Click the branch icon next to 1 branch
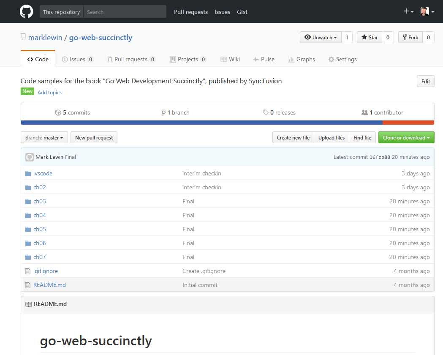 [x=164, y=112]
